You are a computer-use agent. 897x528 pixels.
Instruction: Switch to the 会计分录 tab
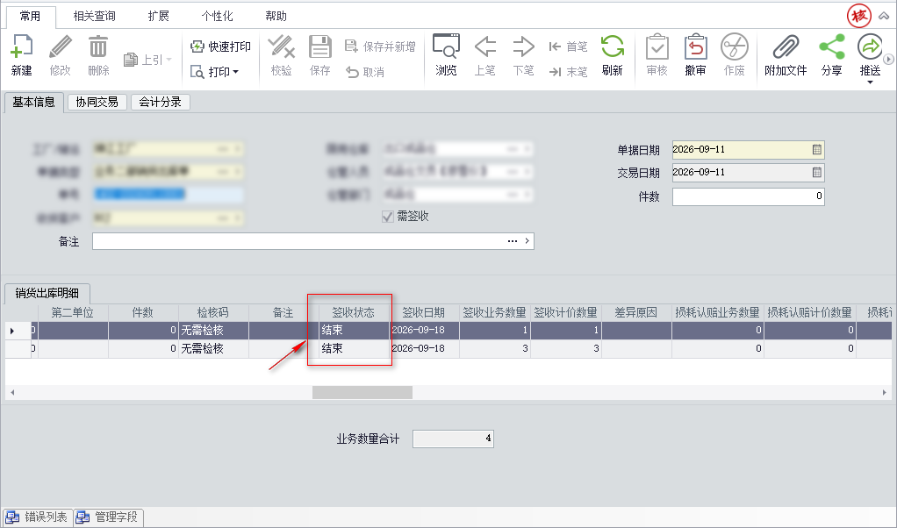pos(160,103)
